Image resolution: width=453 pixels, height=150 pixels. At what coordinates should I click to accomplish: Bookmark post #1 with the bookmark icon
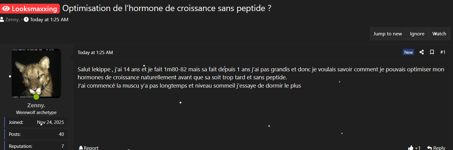(432, 52)
